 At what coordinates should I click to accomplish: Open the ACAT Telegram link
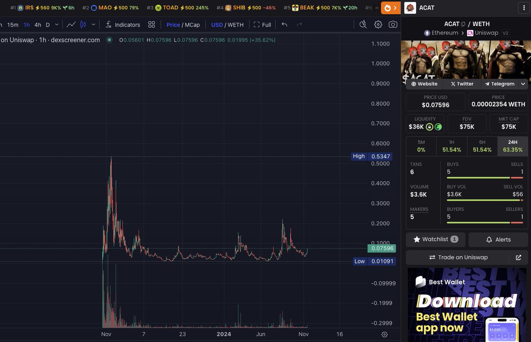(500, 84)
